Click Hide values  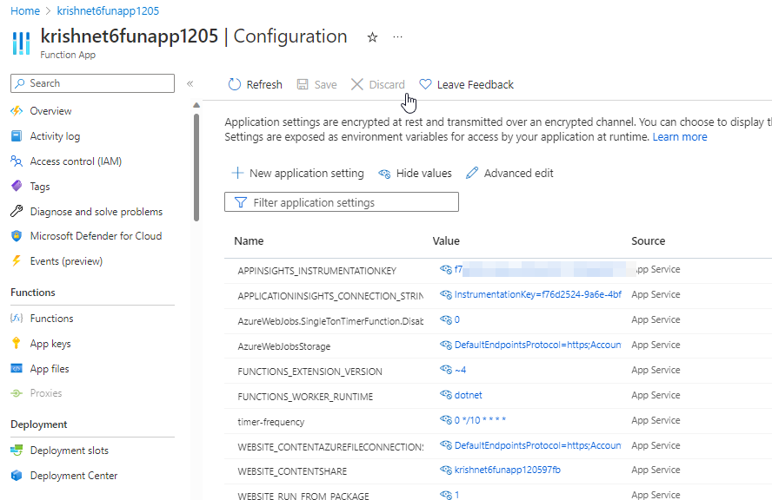(x=415, y=173)
